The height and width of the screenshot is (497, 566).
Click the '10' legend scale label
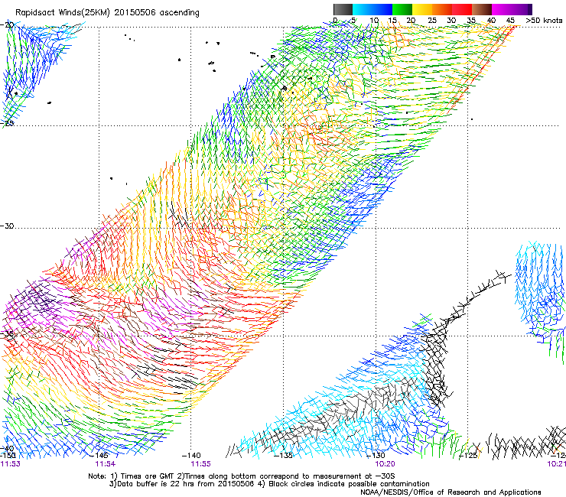(374, 20)
